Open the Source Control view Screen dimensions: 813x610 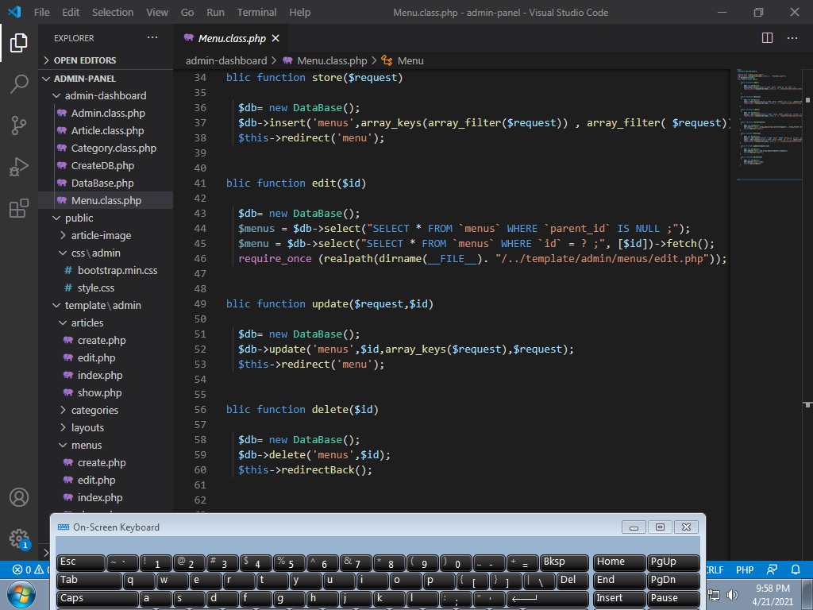click(19, 125)
